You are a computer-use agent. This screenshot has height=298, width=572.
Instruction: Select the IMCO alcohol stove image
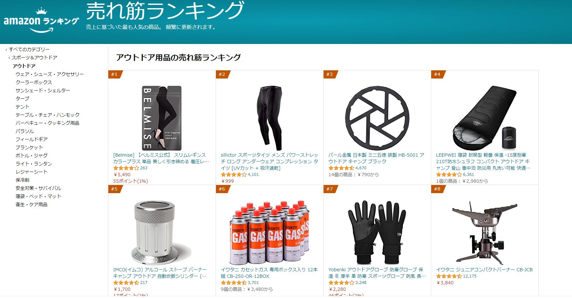(162, 233)
